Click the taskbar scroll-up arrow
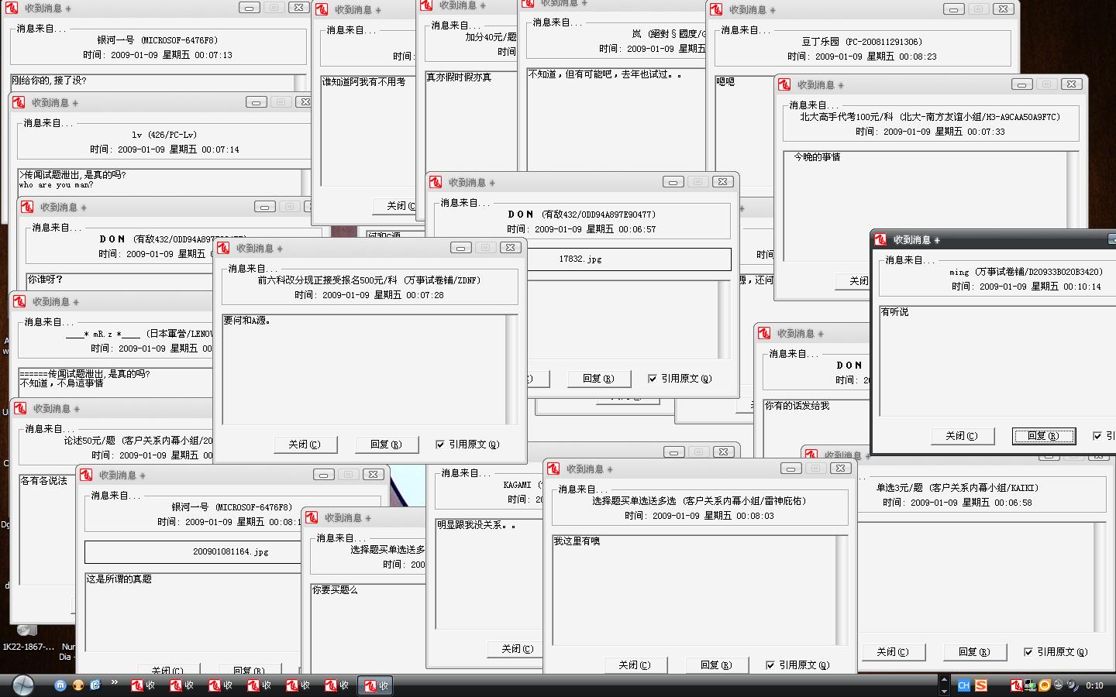Image resolution: width=1116 pixels, height=697 pixels. coord(944,680)
